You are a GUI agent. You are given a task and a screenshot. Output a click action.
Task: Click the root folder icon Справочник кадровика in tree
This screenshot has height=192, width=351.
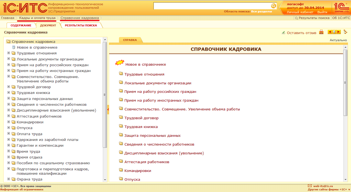click(9, 41)
